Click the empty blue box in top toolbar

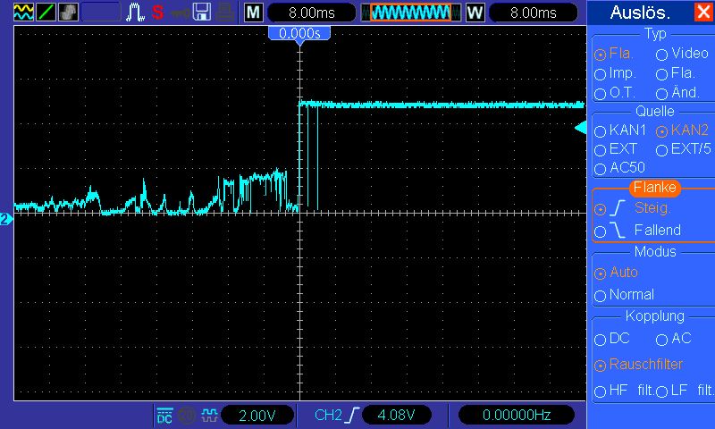pos(101,13)
